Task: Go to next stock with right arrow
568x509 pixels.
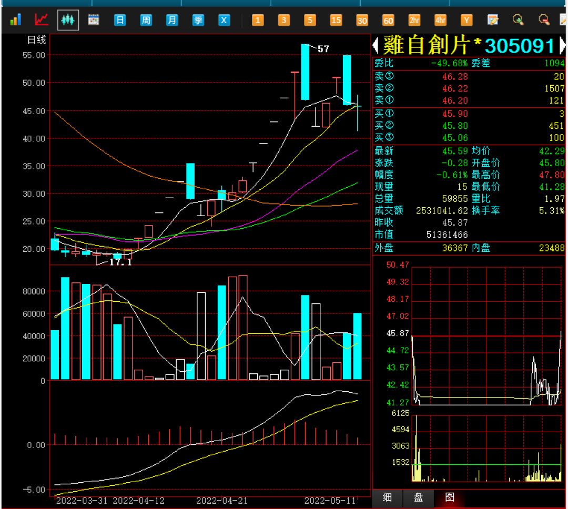Action: [562, 45]
